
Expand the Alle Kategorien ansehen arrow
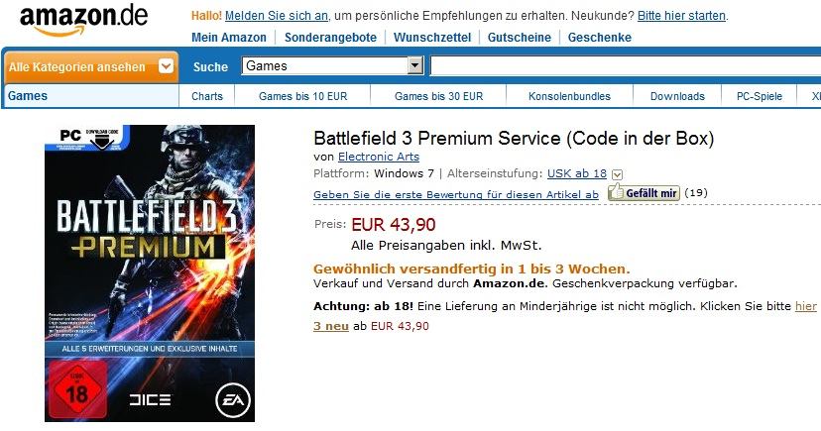pos(166,66)
